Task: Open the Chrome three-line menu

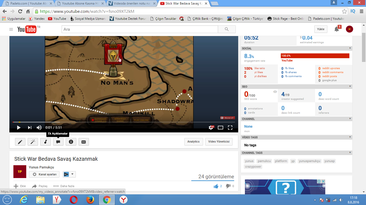Action: click(361, 11)
